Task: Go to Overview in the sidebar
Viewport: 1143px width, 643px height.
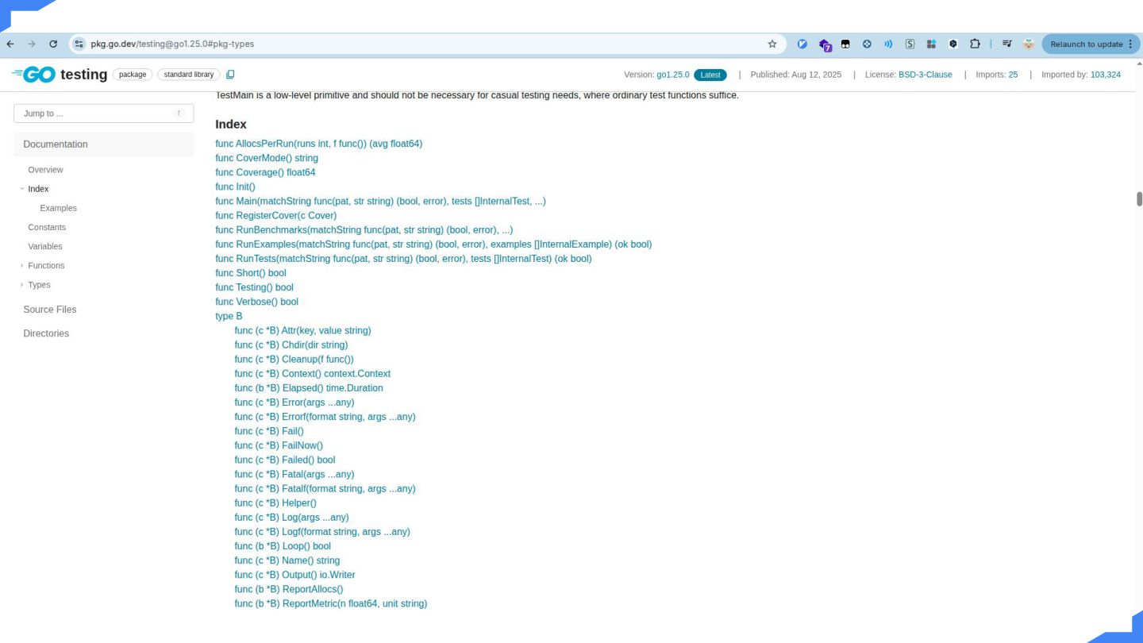Action: (x=45, y=170)
